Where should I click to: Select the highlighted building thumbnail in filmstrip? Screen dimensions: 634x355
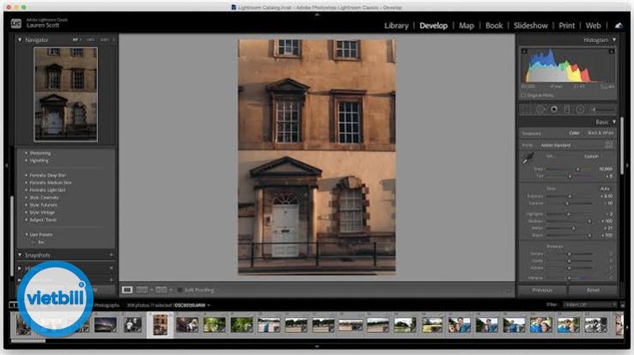pyautogui.click(x=160, y=325)
